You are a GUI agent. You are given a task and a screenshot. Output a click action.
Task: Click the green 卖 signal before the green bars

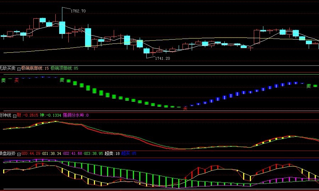(x=62, y=80)
